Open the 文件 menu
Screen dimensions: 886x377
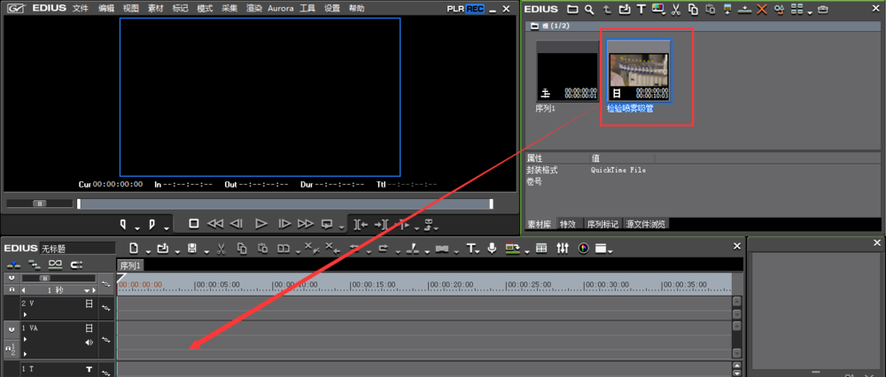[x=80, y=8]
